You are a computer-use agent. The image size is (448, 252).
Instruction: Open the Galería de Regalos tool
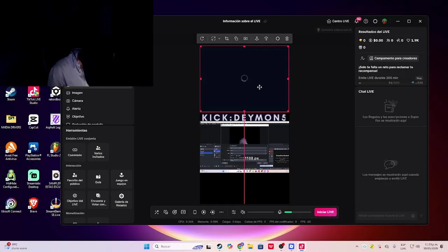[x=121, y=199]
